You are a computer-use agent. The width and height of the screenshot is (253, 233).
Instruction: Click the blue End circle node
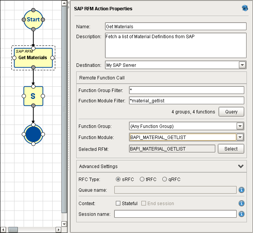[33, 134]
